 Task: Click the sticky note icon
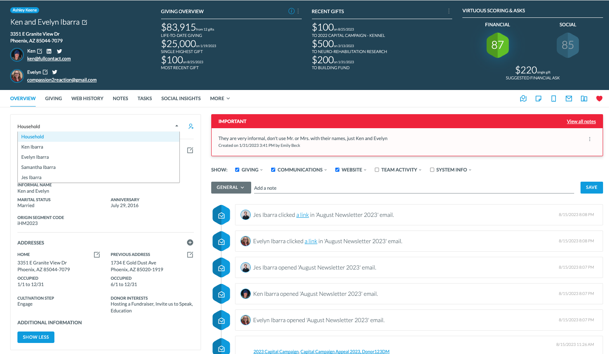538,98
